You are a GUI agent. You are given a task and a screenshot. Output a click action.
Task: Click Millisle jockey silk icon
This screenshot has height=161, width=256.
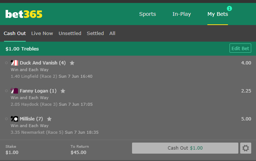pos(15,119)
